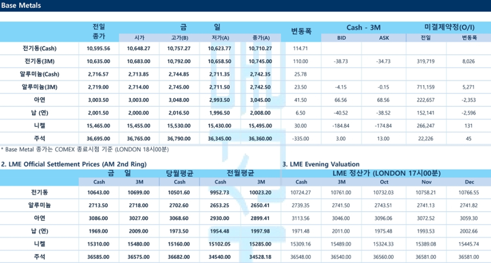Select the monthly average value 10501.60
Screen dimensions: 491x263
point(179,193)
